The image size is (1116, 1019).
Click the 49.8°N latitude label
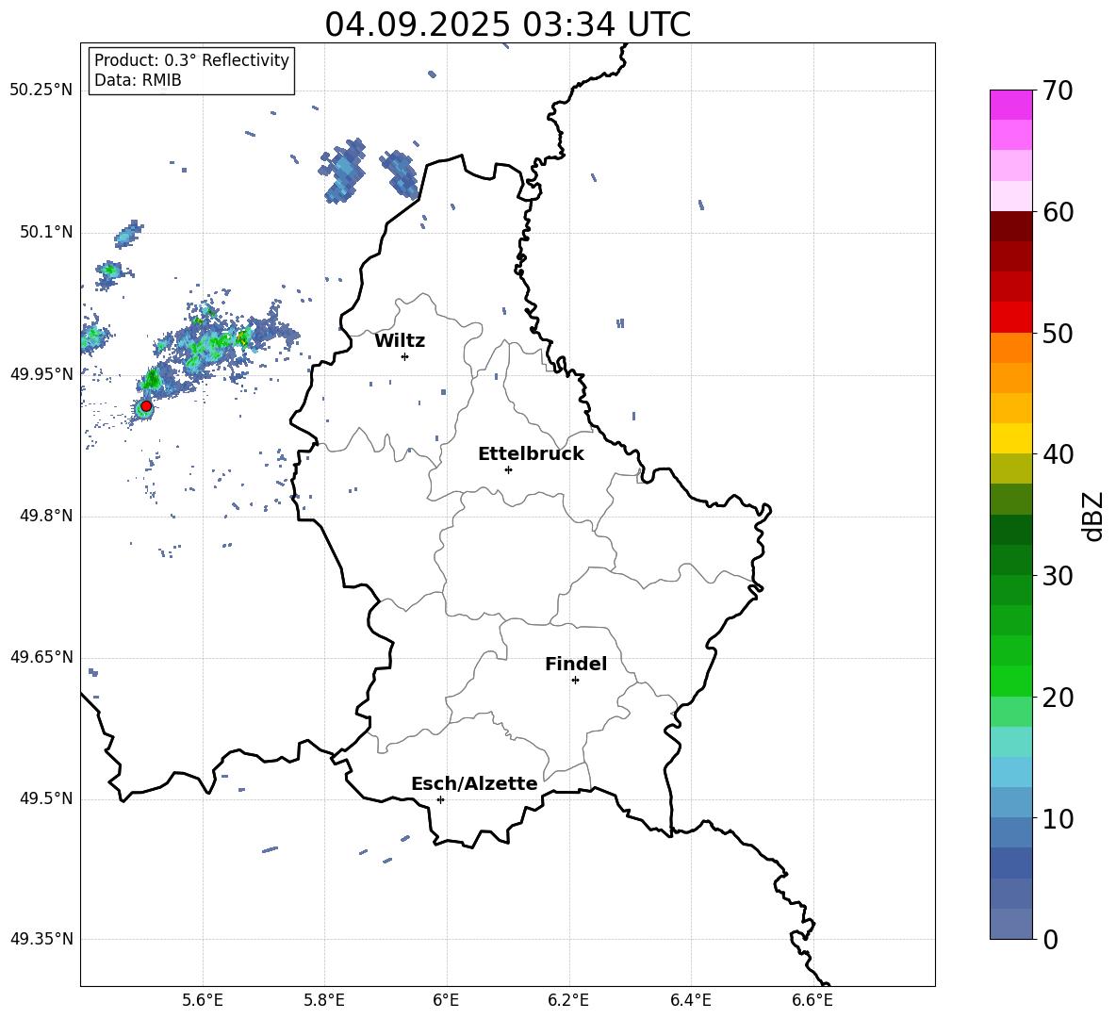[46, 516]
